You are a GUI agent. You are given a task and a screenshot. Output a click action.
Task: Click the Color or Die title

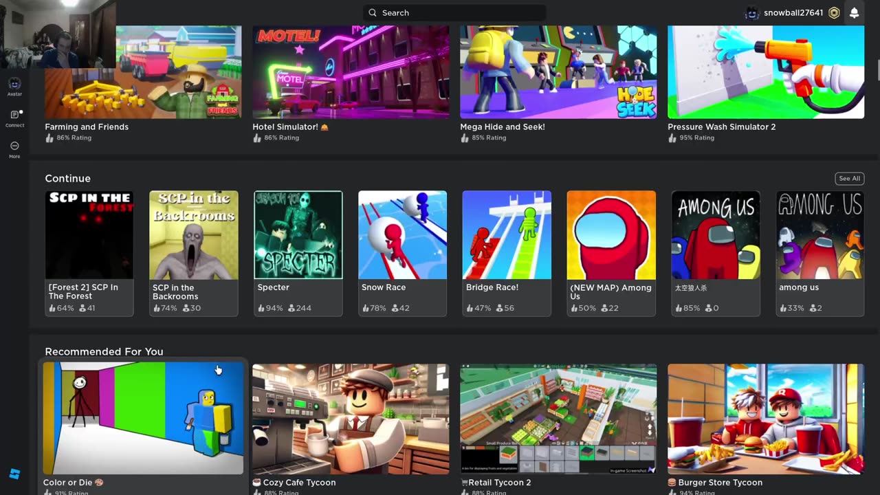point(73,483)
